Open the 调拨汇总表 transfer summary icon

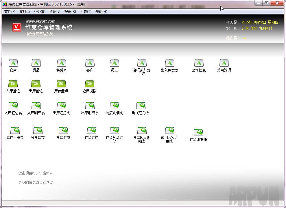pos(141,106)
